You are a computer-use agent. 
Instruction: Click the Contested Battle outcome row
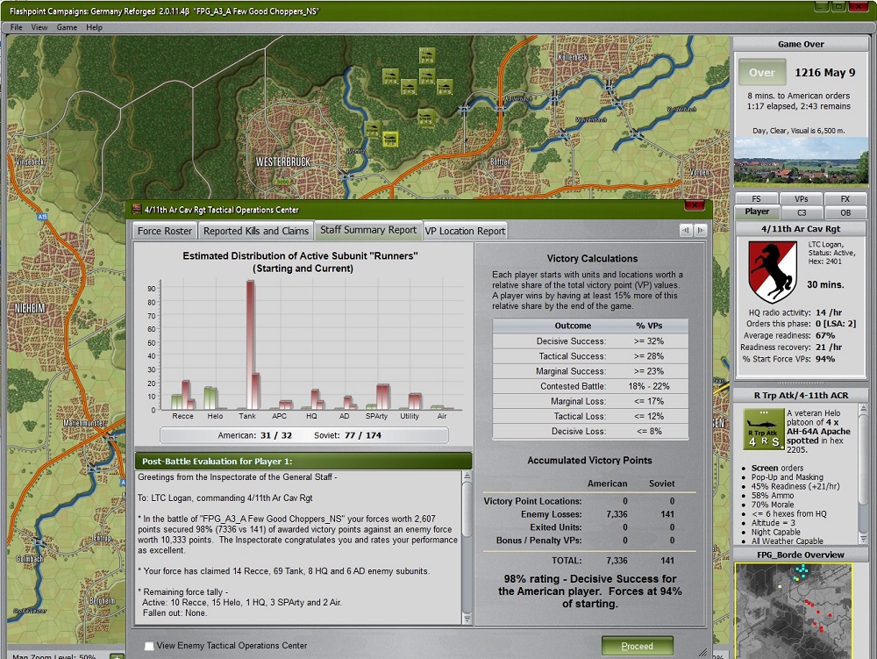[590, 386]
